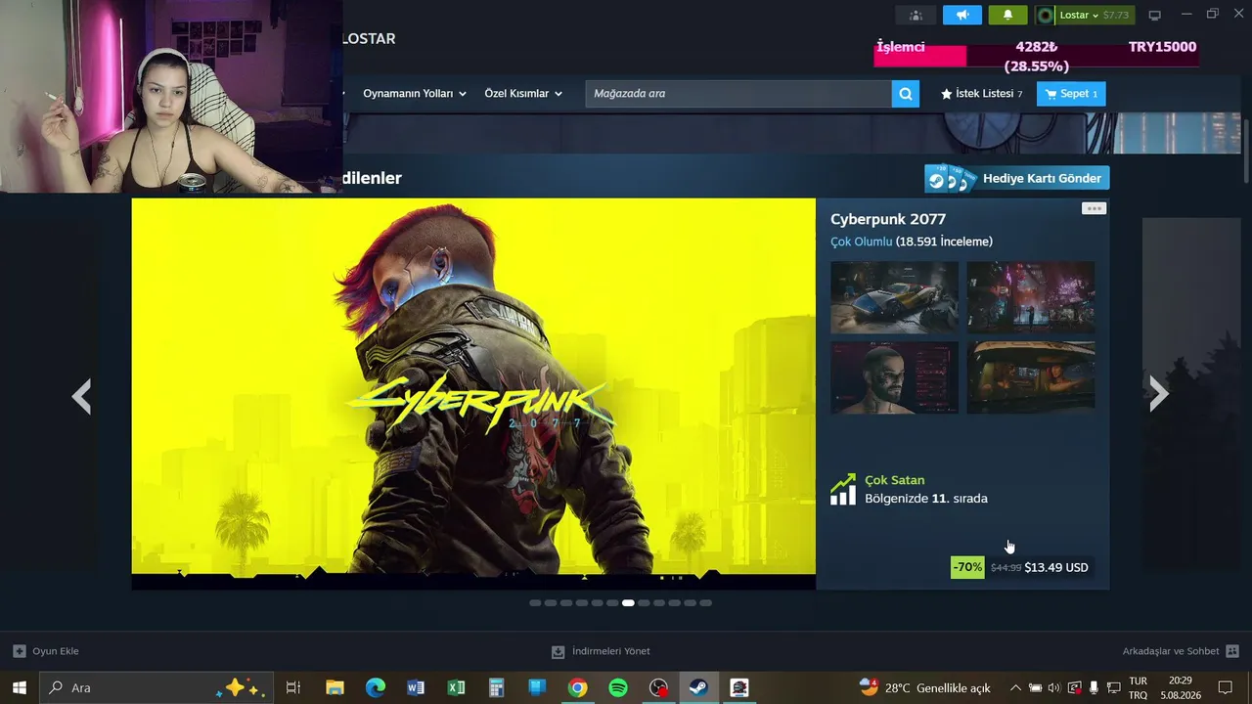Switch to Steam from the taskbar
The width and height of the screenshot is (1252, 704).
[698, 687]
